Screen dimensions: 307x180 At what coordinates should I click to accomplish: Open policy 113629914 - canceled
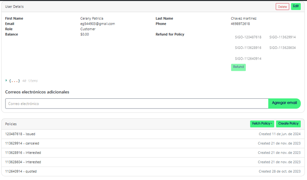tap(22, 143)
